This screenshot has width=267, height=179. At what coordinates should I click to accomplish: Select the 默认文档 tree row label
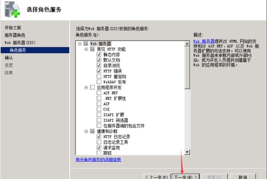[x=112, y=60]
